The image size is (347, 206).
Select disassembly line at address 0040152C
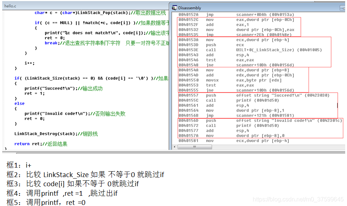pos(236,20)
